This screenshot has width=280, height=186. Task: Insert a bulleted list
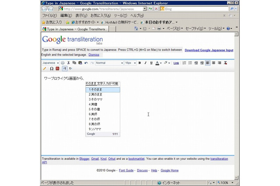190,63
